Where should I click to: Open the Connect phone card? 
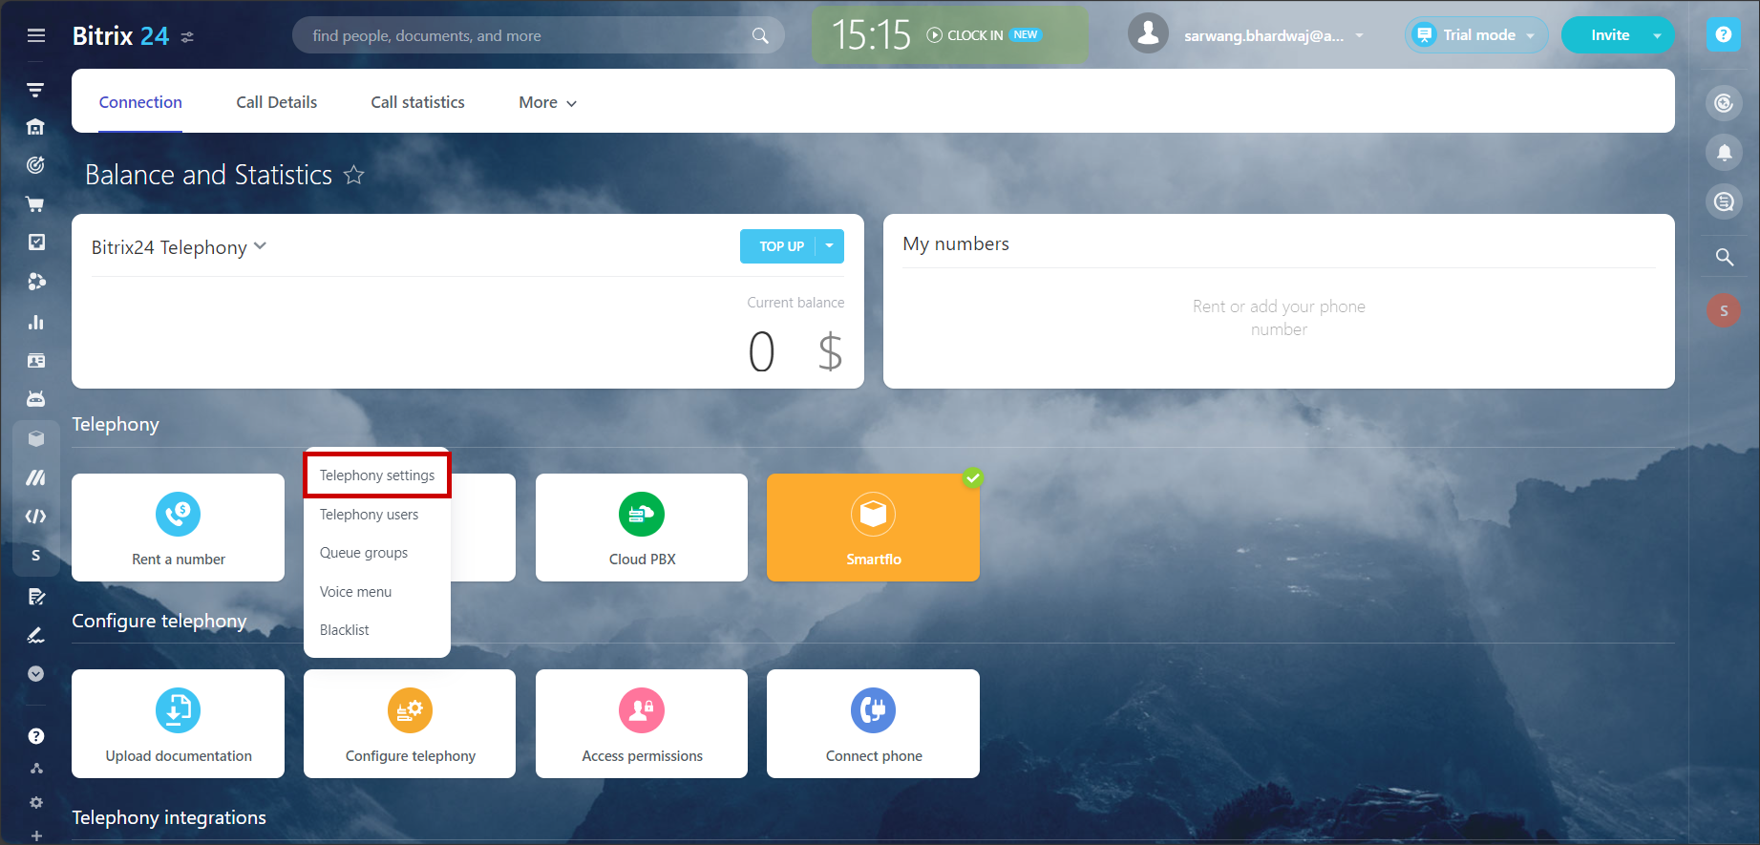[873, 724]
